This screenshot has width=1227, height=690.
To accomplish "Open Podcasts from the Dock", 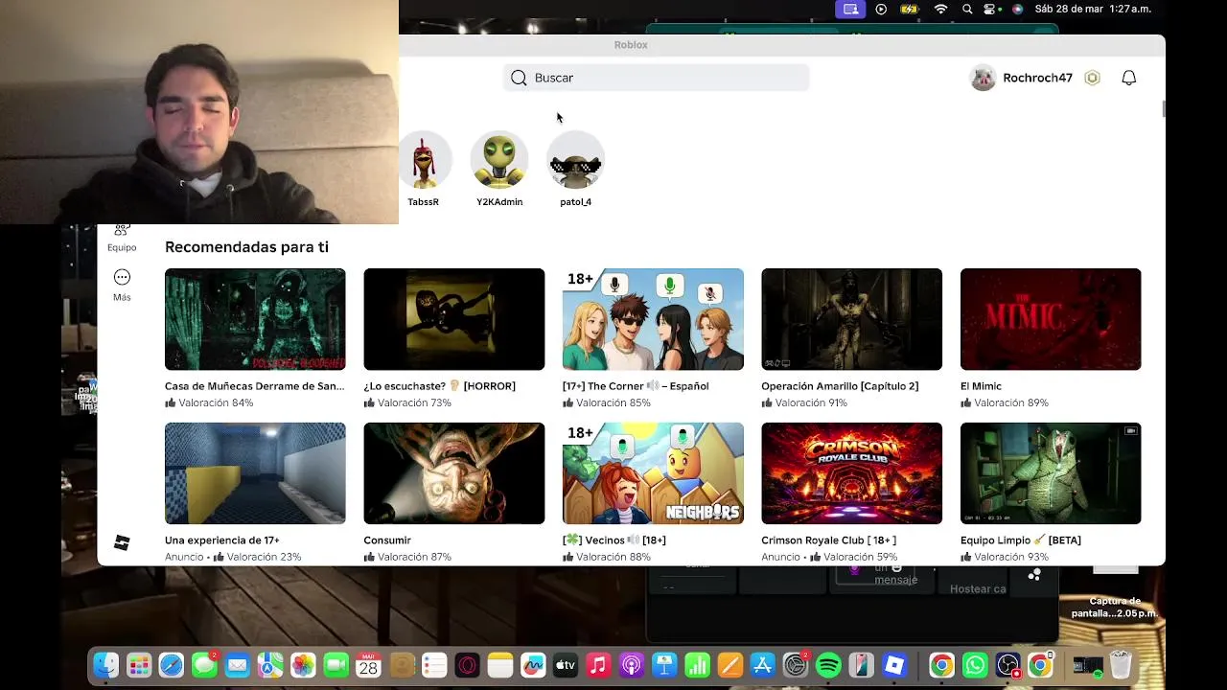I will [x=631, y=665].
